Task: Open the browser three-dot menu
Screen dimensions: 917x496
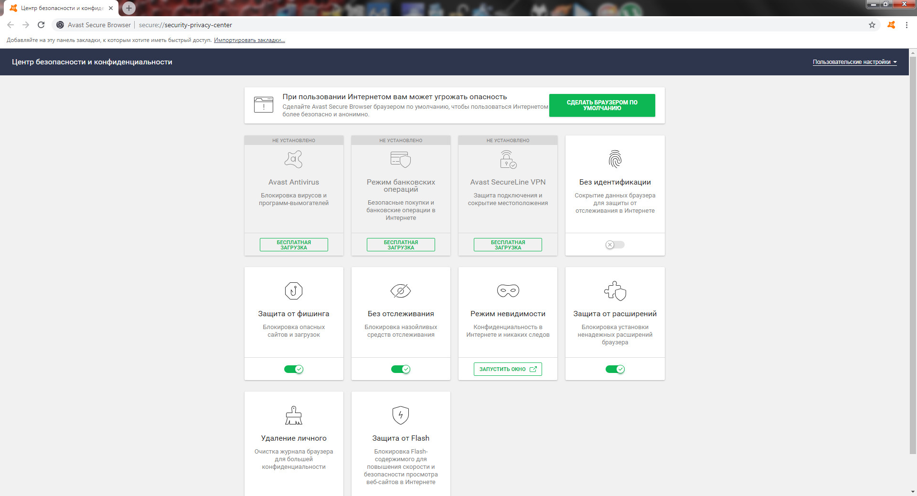Action: coord(906,25)
